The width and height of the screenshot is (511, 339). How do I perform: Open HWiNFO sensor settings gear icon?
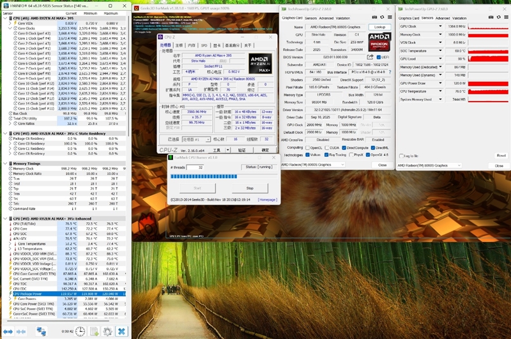108,331
